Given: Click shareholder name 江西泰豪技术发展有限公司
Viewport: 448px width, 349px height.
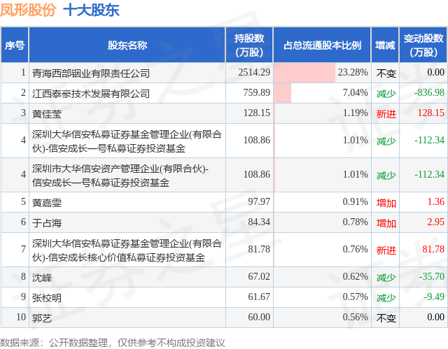Looking at the screenshot, I should coord(91,94).
